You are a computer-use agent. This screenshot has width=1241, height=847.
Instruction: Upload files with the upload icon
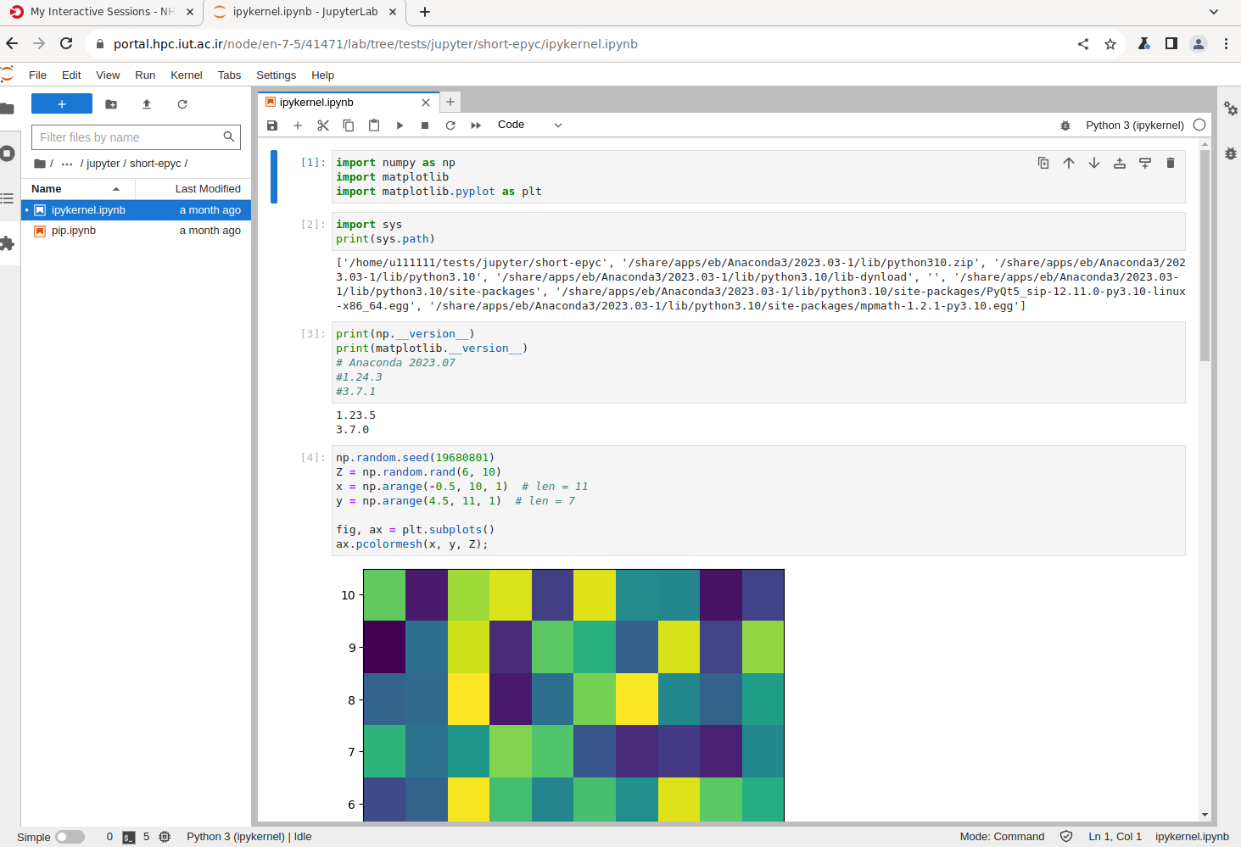coord(147,104)
